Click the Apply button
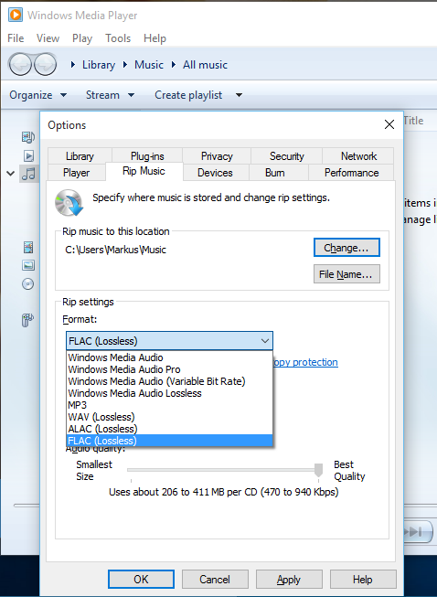Viewport: 437px width, 597px height. tap(289, 579)
